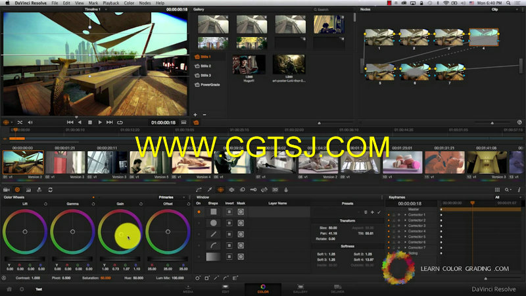This screenshot has height=296, width=526.
Task: Open the Playback menu
Action: tap(111, 3)
